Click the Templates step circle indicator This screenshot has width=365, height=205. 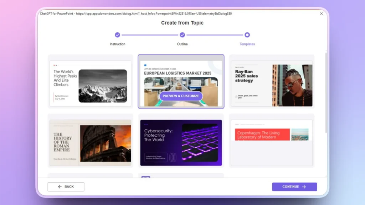(x=248, y=36)
